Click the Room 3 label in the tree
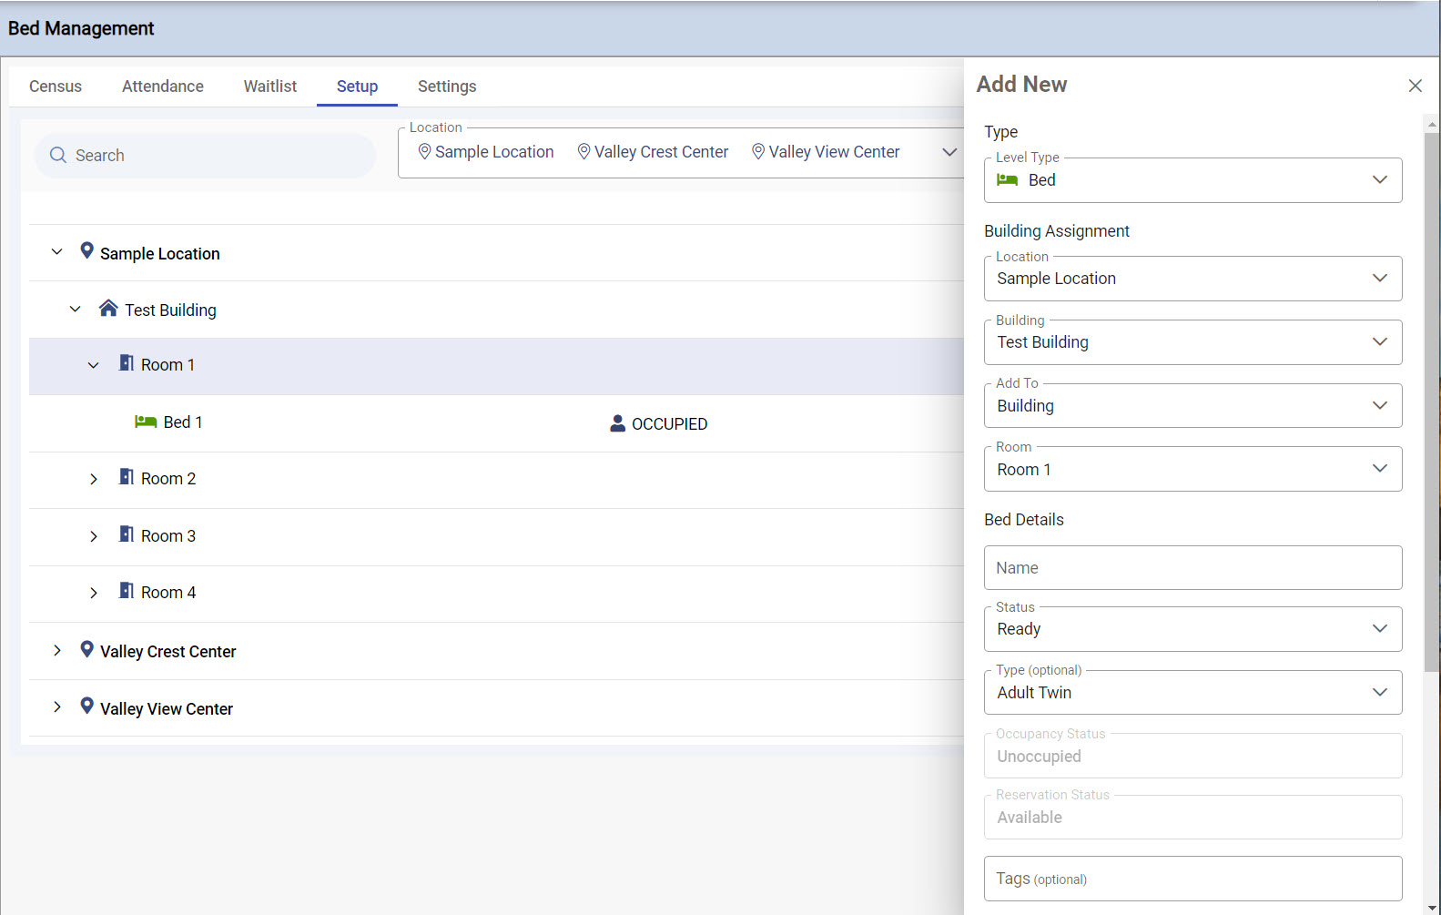 168,536
